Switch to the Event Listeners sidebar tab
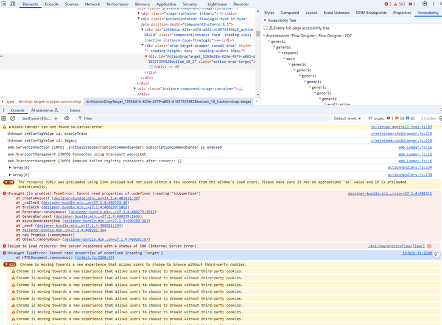442x325 pixels. (336, 13)
